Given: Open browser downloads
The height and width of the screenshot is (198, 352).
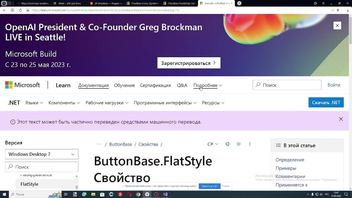Looking at the screenshot, I should click(x=348, y=10).
